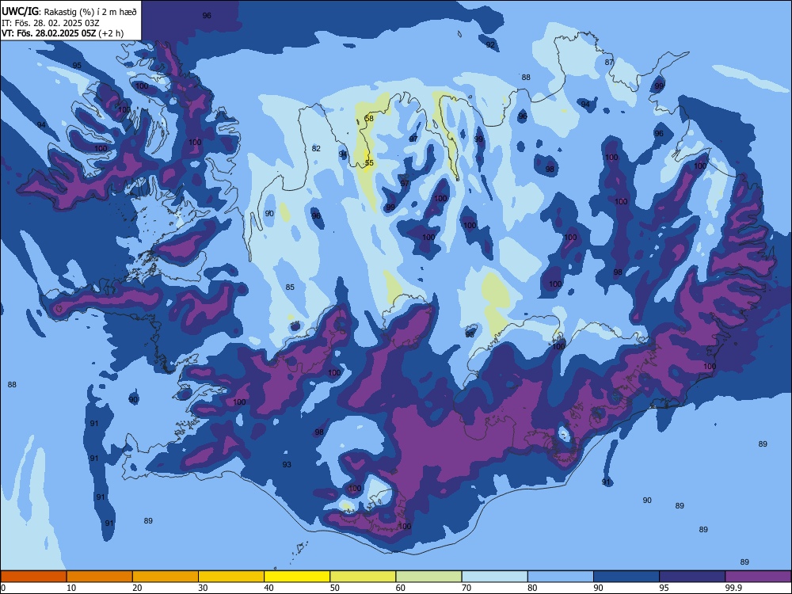This screenshot has height=594, width=792.
Task: Click the '60' legend scale label
Action: click(x=401, y=588)
